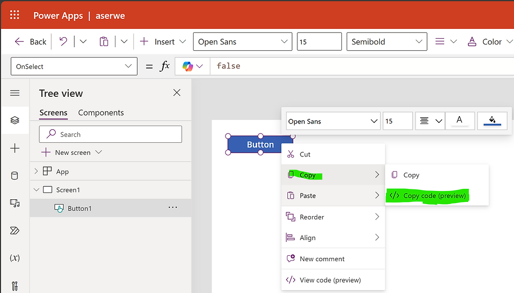Click the font color A swatch
Viewport: 514px width, 293px height.
tap(459, 121)
